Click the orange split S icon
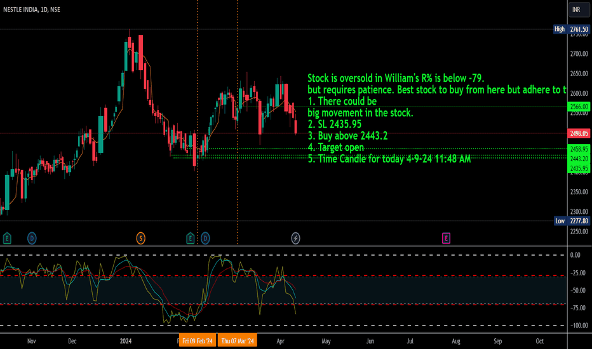Viewport: 592px width, 349px height. (x=140, y=238)
